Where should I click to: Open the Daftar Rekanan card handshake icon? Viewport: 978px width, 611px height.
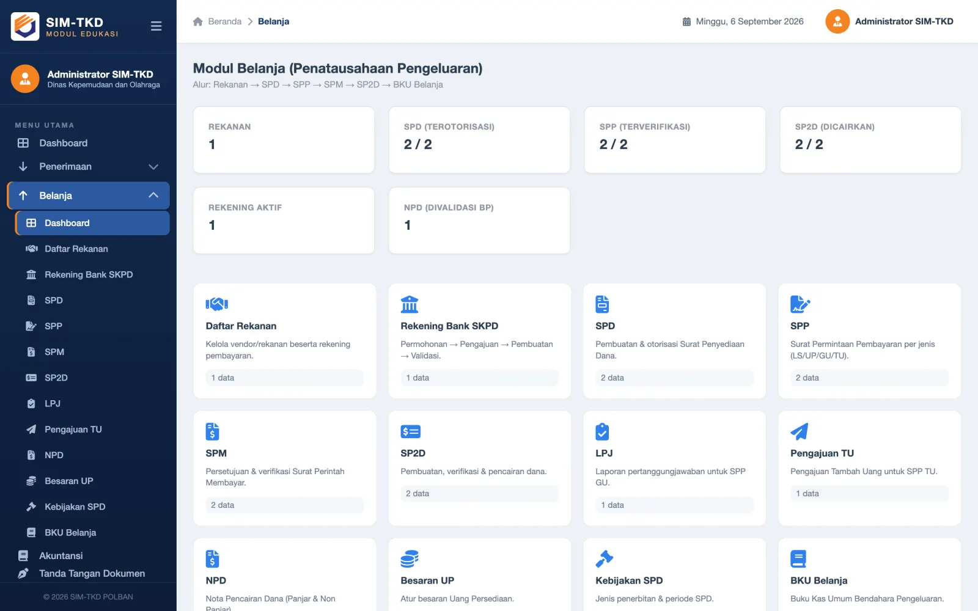click(x=217, y=304)
